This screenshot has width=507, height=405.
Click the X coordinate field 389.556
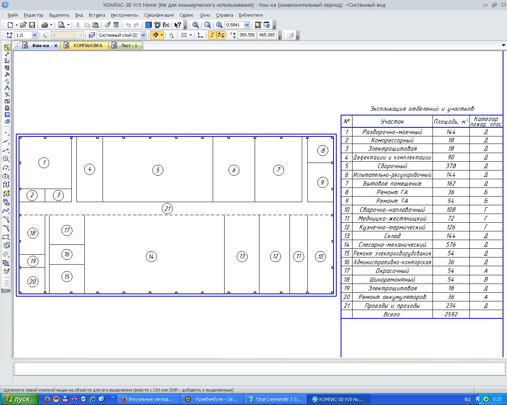[247, 35]
